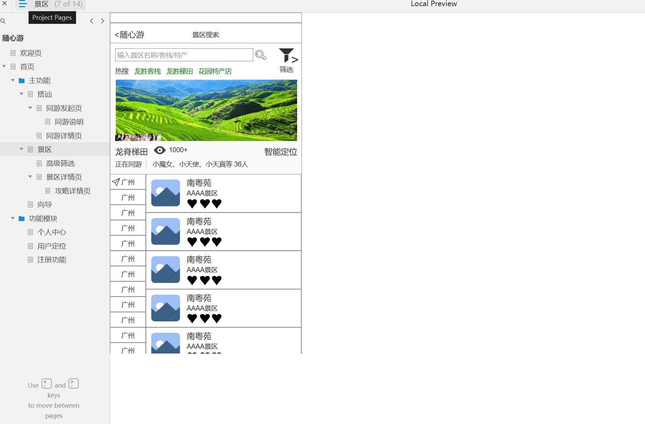Viewport: 645px width, 424px height.
Task: Click the 功能模块 folder icon
Action: coord(21,219)
